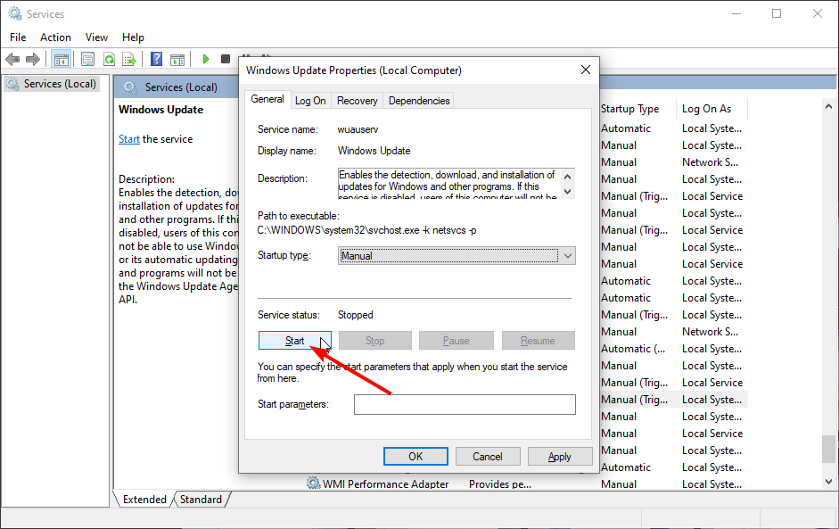Viewport: 839px width, 529px height.
Task: Open the Action menu
Action: [55, 37]
